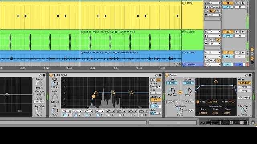Collapse the green Audio track
Viewport: 257px width, 144px height.
point(184,32)
